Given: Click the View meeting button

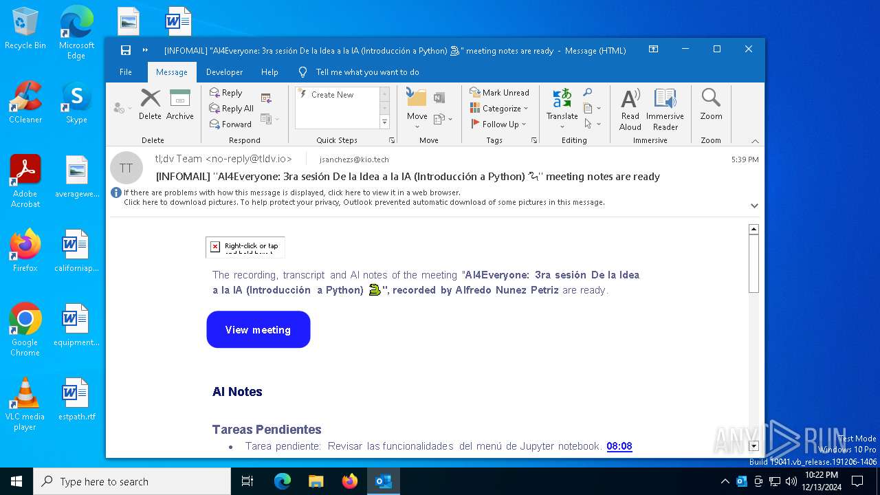Looking at the screenshot, I should [258, 329].
